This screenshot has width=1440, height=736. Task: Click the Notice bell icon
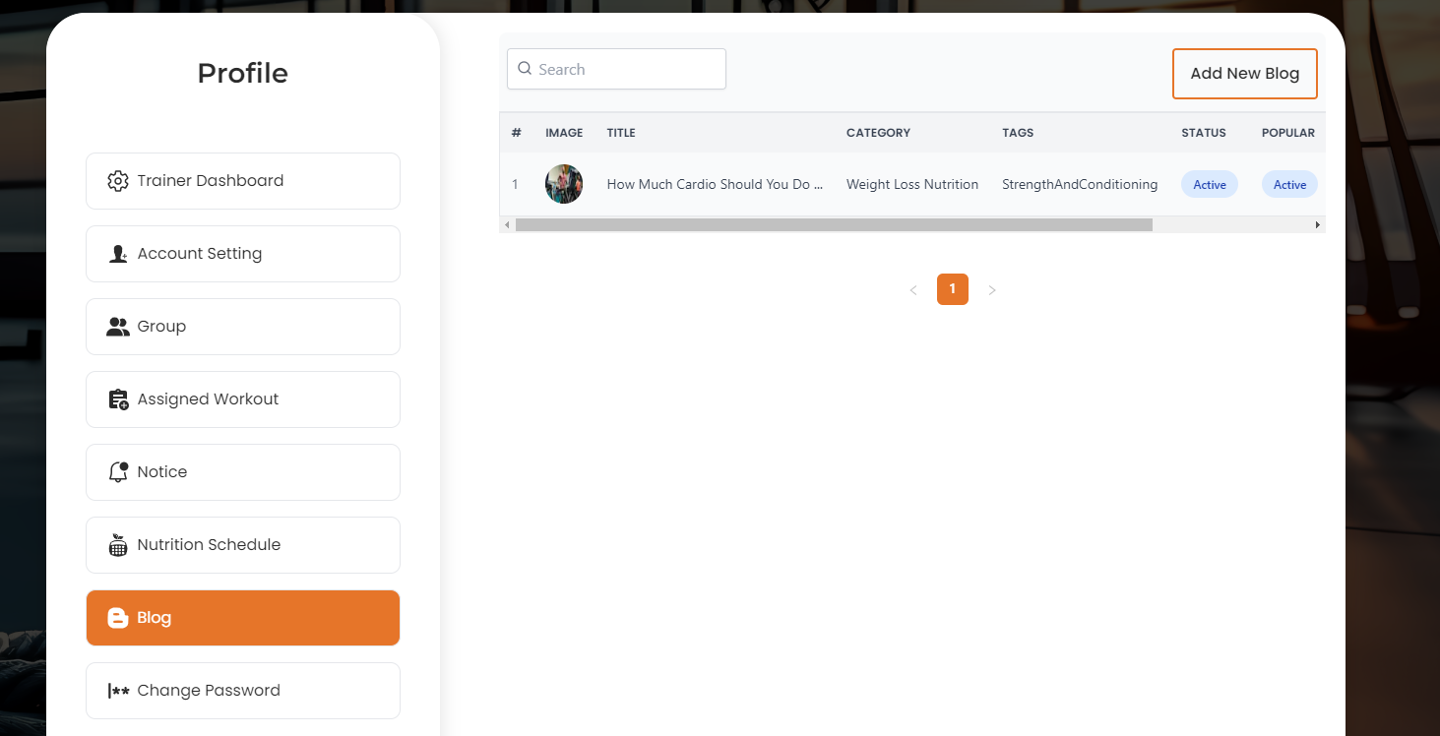118,472
